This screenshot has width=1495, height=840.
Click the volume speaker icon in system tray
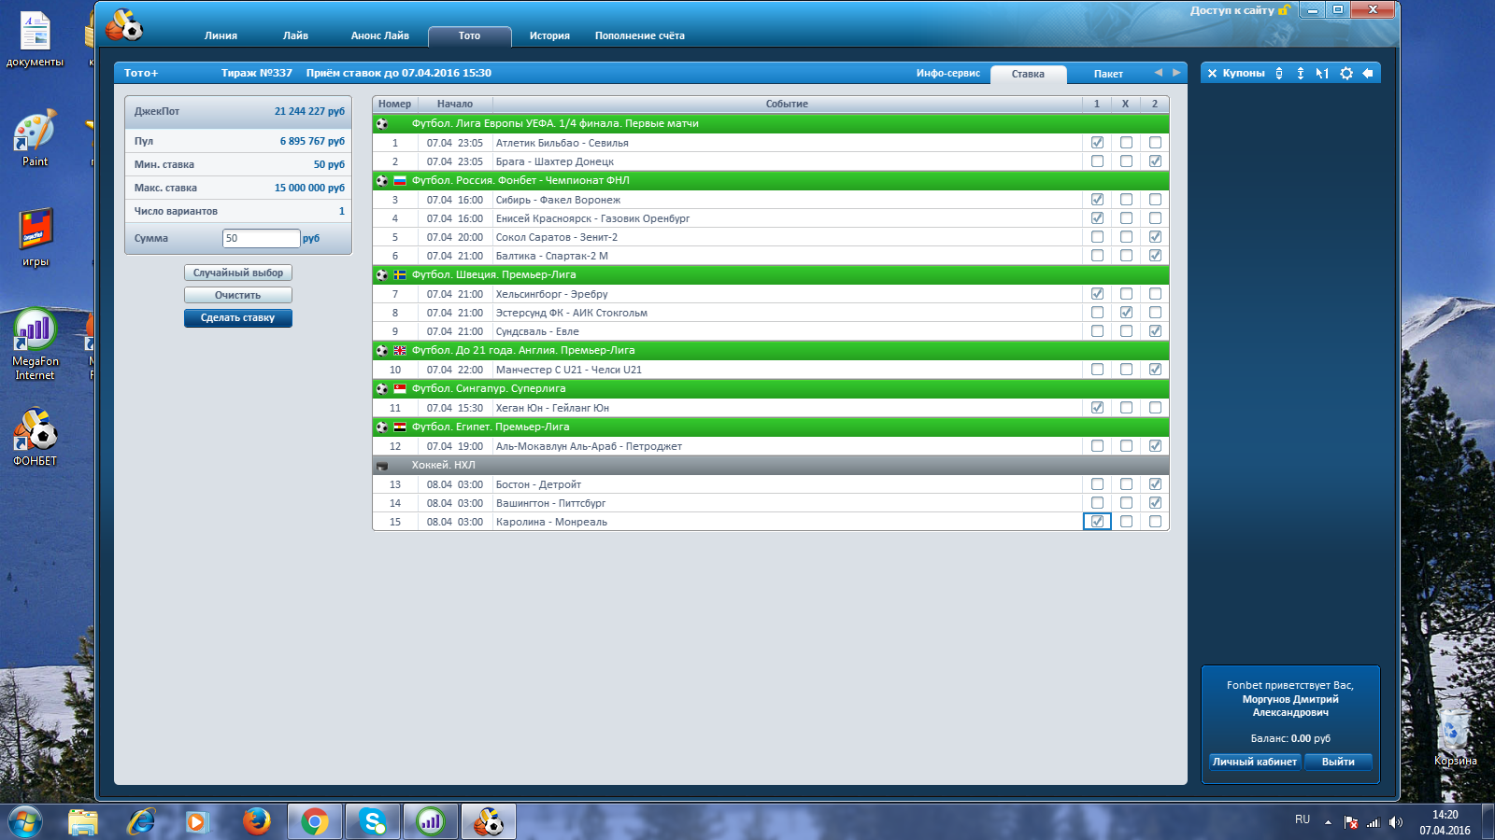point(1395,822)
